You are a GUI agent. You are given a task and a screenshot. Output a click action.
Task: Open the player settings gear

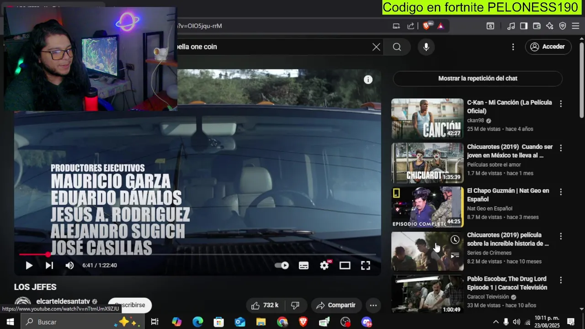click(324, 265)
